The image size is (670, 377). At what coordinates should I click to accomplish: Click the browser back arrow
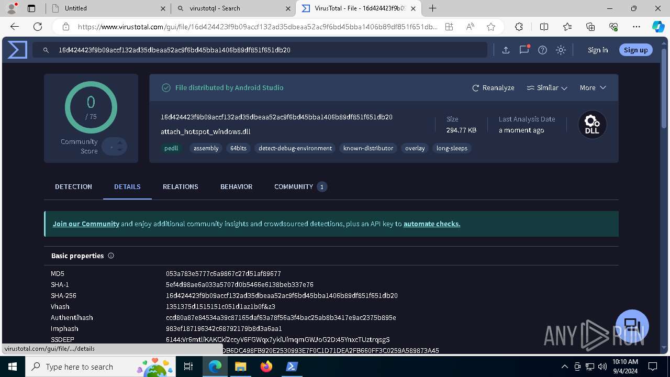tap(15, 27)
